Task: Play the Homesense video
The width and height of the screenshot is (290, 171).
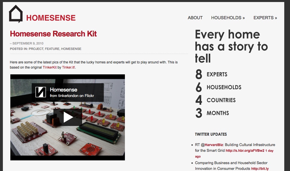Action: 68,117
